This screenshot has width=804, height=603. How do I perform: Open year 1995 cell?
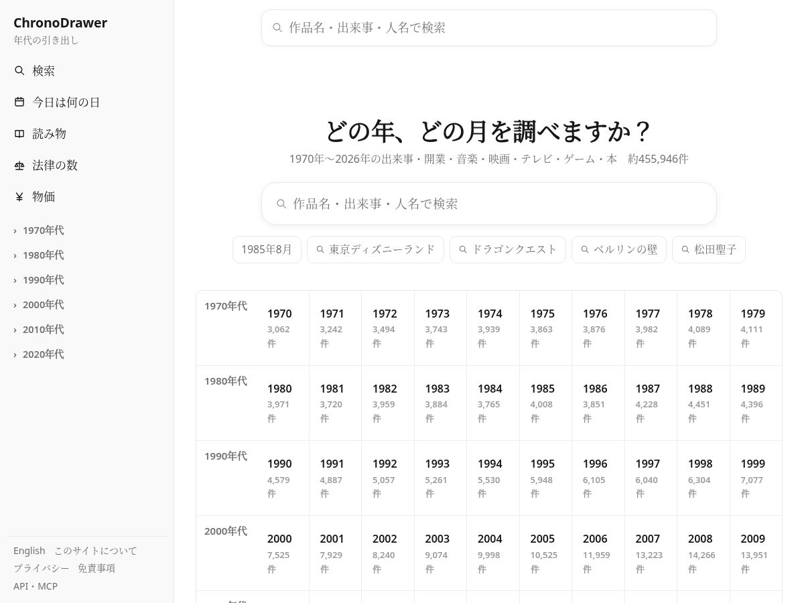point(545,478)
